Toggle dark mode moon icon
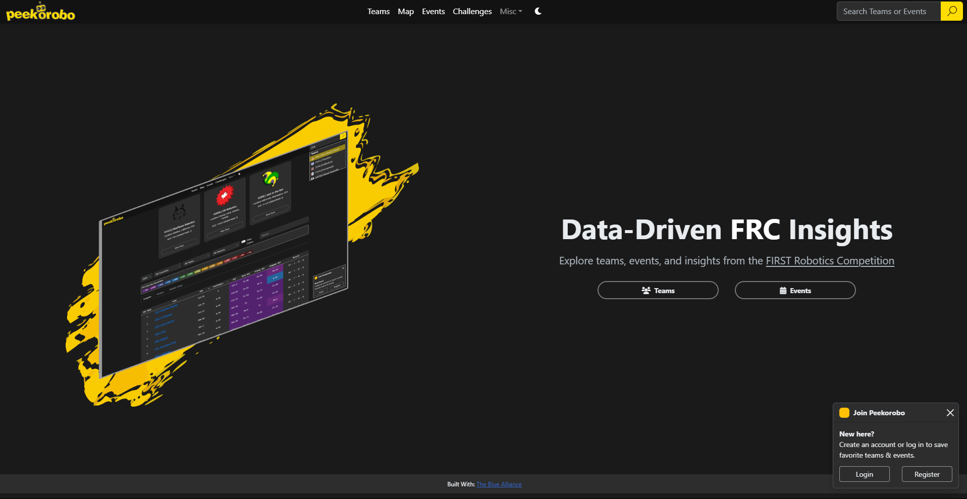The width and height of the screenshot is (967, 499). pyautogui.click(x=538, y=11)
